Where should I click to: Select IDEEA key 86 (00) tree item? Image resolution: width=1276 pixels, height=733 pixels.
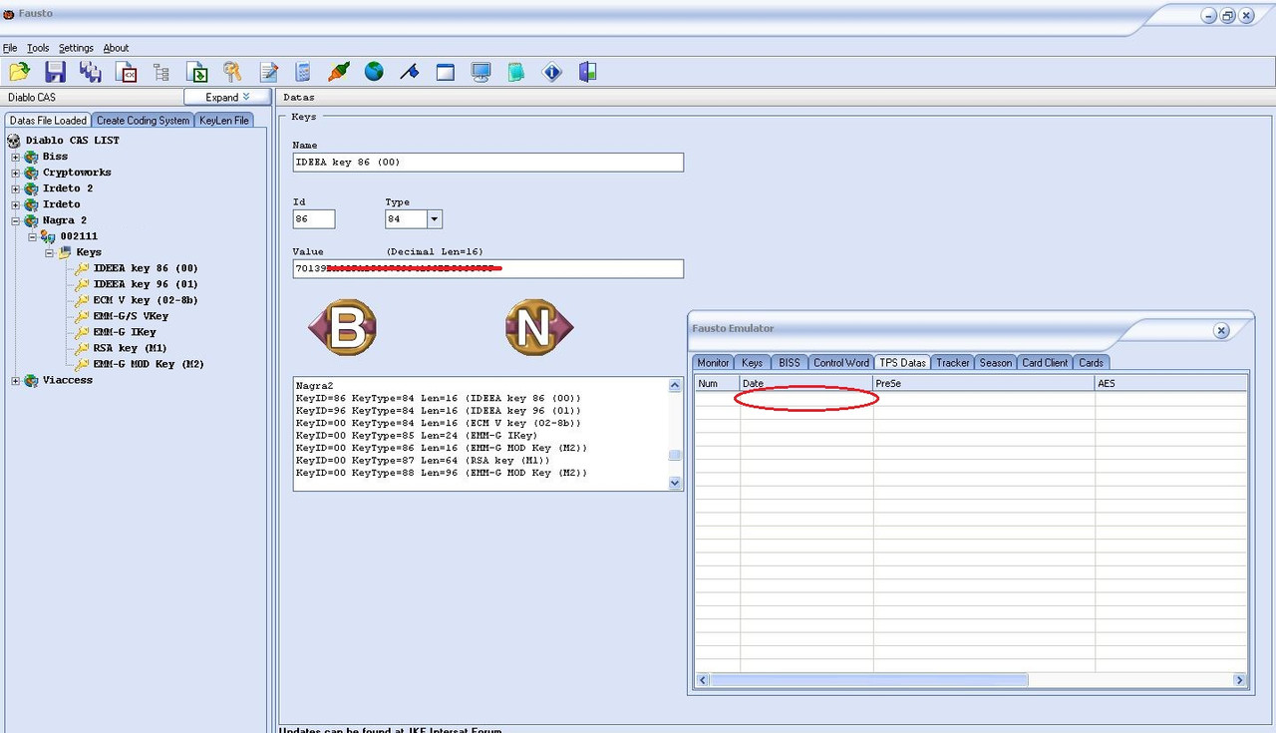click(x=146, y=268)
